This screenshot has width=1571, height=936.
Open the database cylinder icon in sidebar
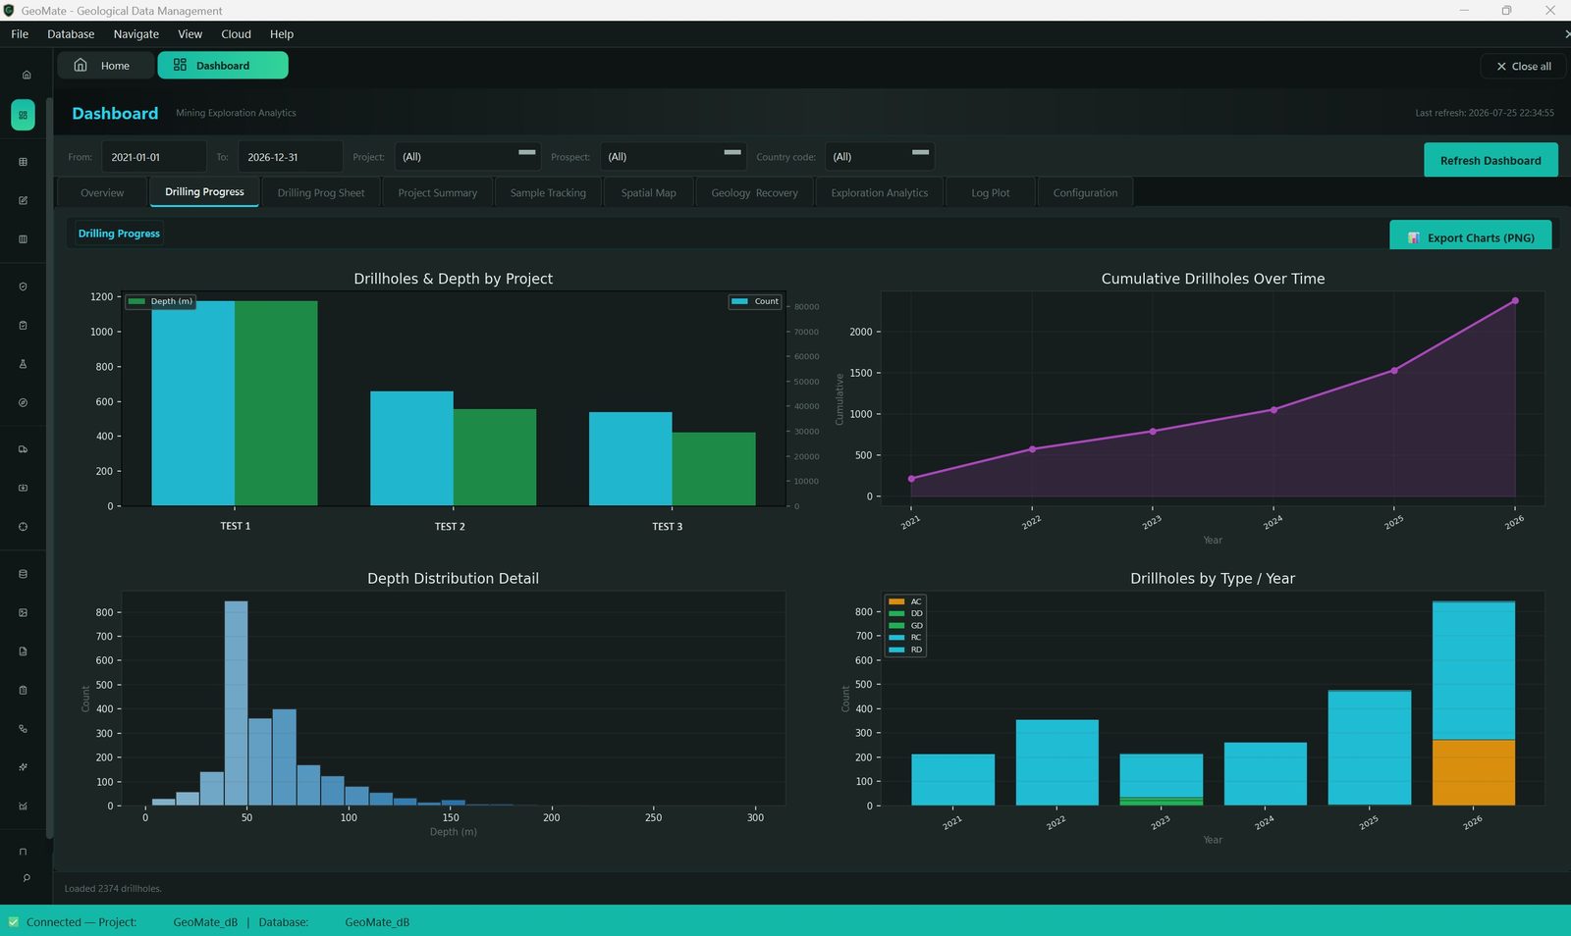click(23, 574)
